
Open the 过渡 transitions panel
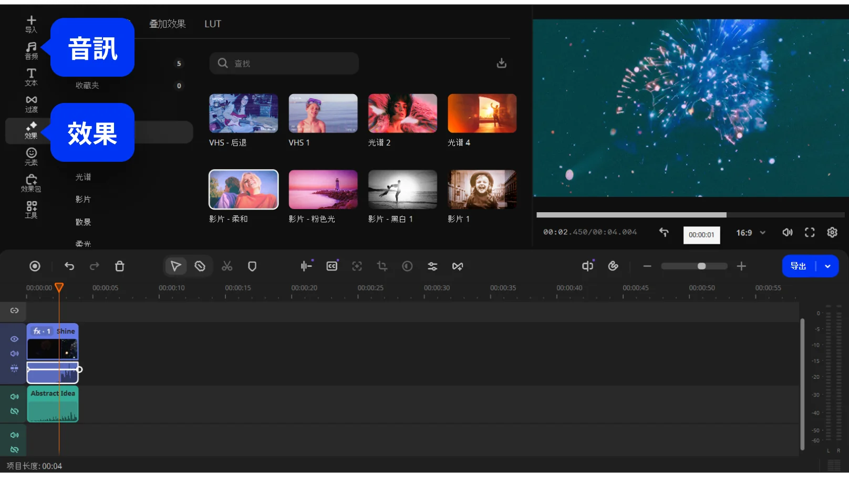(x=32, y=103)
